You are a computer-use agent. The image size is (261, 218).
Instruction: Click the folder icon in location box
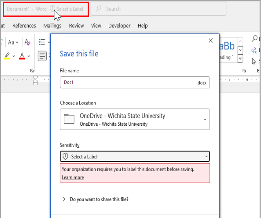click(x=69, y=119)
